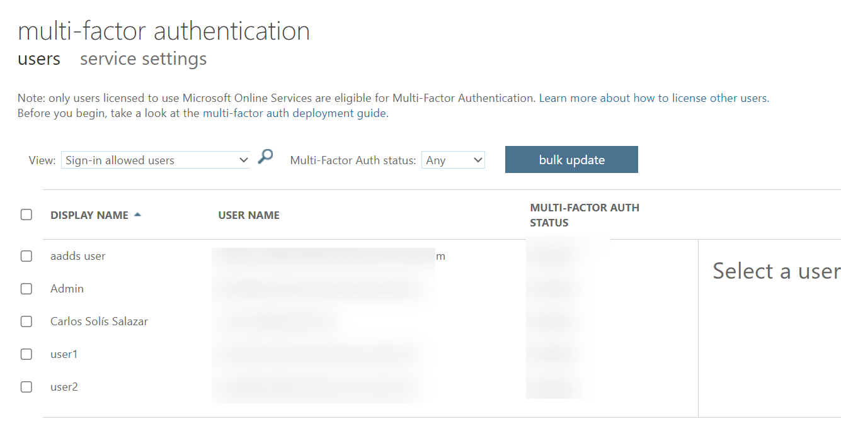Open the View dropdown
841x424 pixels.
[x=156, y=160]
